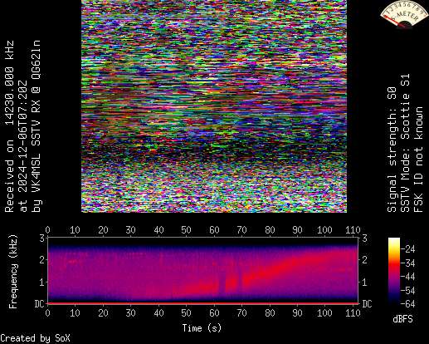Click the 'Frequency (kHz)' axis label
The width and height of the screenshot is (429, 344).
(x=12, y=272)
